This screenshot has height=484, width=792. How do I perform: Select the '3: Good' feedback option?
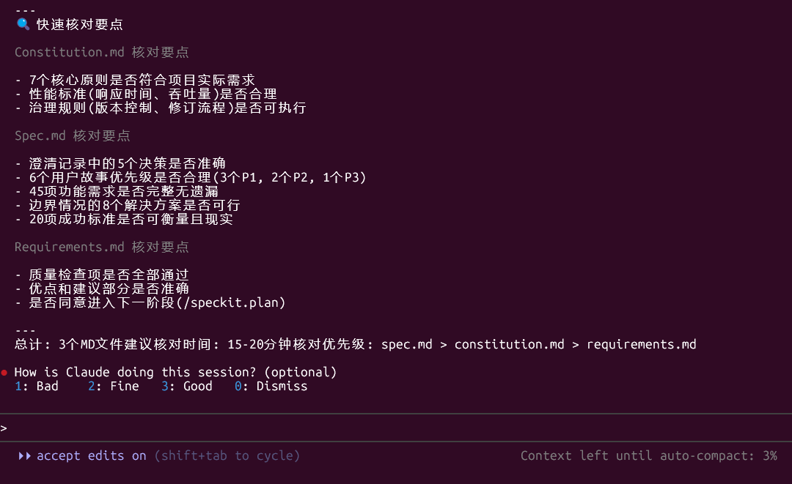tap(186, 386)
